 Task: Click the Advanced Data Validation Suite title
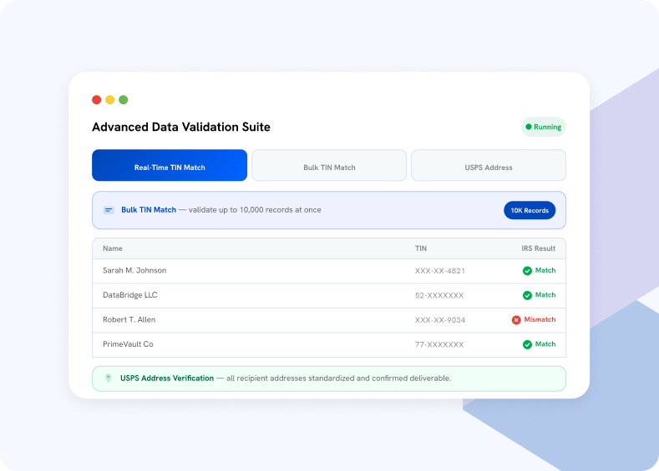click(181, 127)
